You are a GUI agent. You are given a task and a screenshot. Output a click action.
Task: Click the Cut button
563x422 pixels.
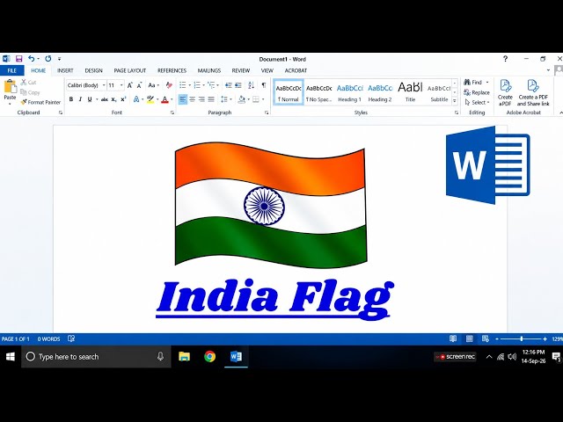click(x=29, y=82)
